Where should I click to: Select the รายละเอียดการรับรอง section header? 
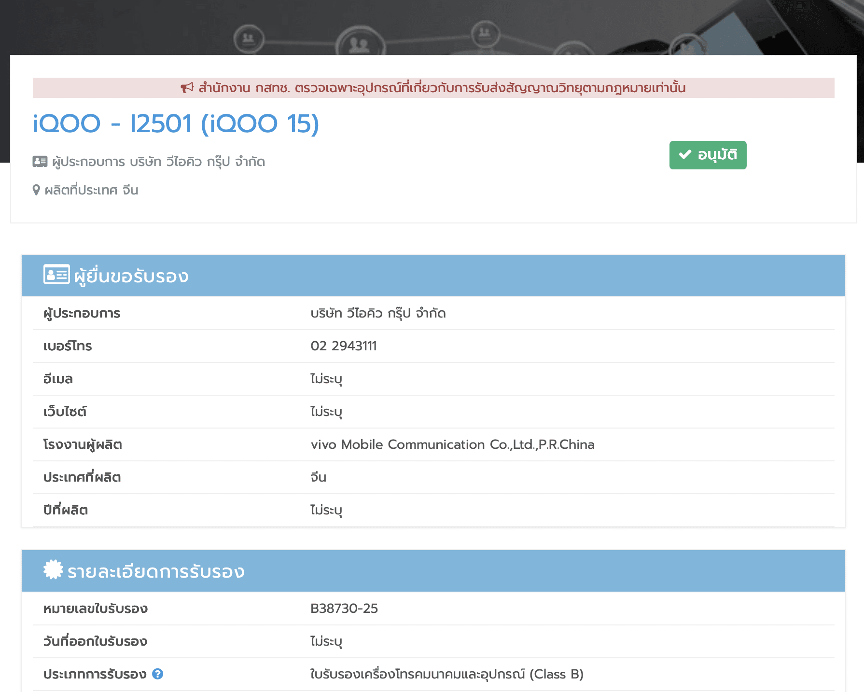tap(155, 571)
